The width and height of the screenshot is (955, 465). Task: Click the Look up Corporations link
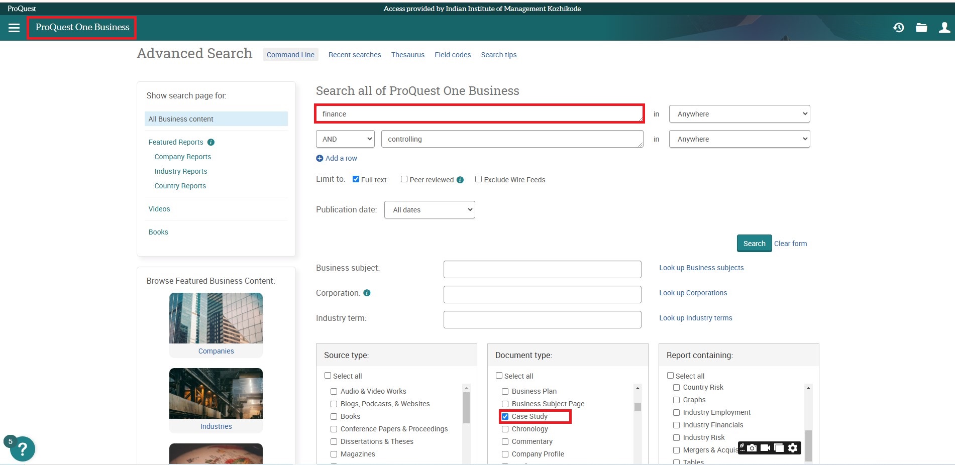pyautogui.click(x=693, y=293)
